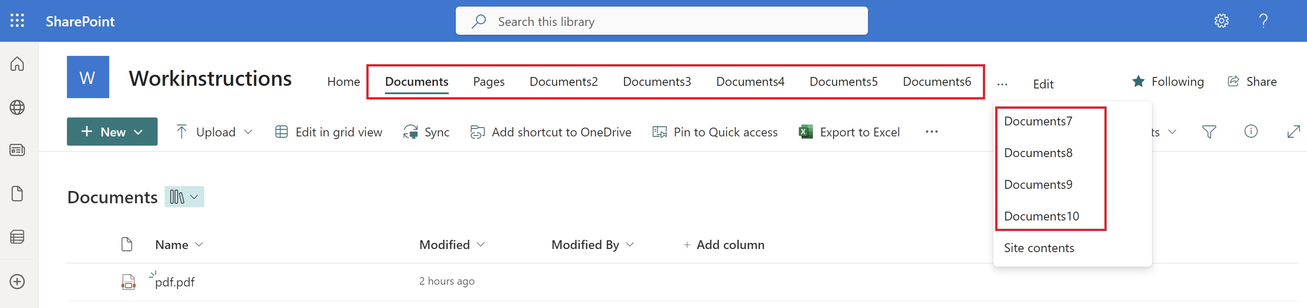Switch to the Pages navigation tab
Viewport: 1307px width, 308px height.
pyautogui.click(x=489, y=81)
